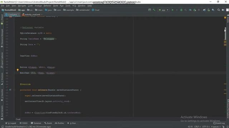Open the Tools menu
This screenshot has width=229, height=128.
click(x=68, y=6)
